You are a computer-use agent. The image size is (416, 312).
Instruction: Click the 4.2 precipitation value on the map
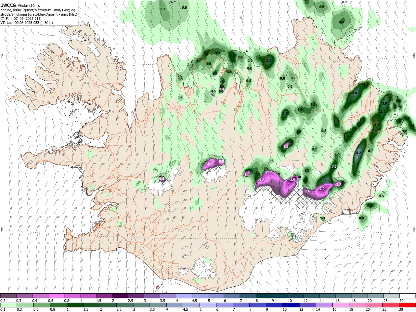[359, 152]
